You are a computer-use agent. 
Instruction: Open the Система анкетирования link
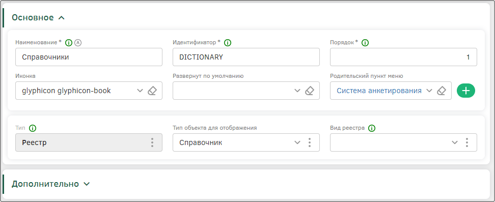click(x=379, y=91)
